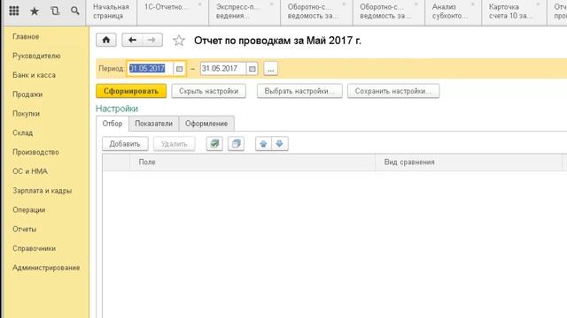Move filter row down arrow

[280, 144]
